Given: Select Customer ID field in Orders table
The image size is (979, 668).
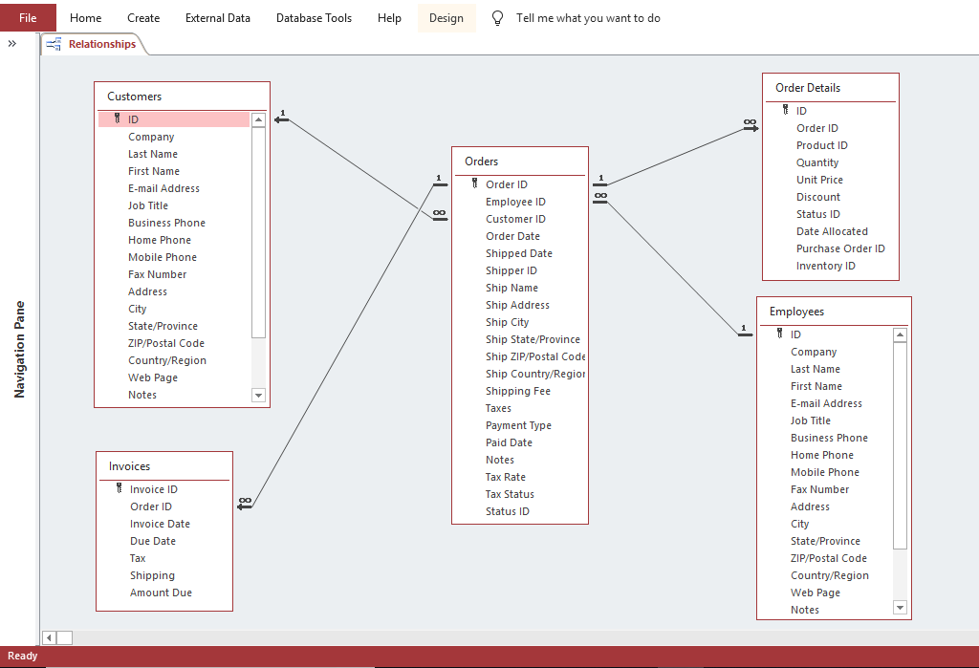Looking at the screenshot, I should 515,219.
